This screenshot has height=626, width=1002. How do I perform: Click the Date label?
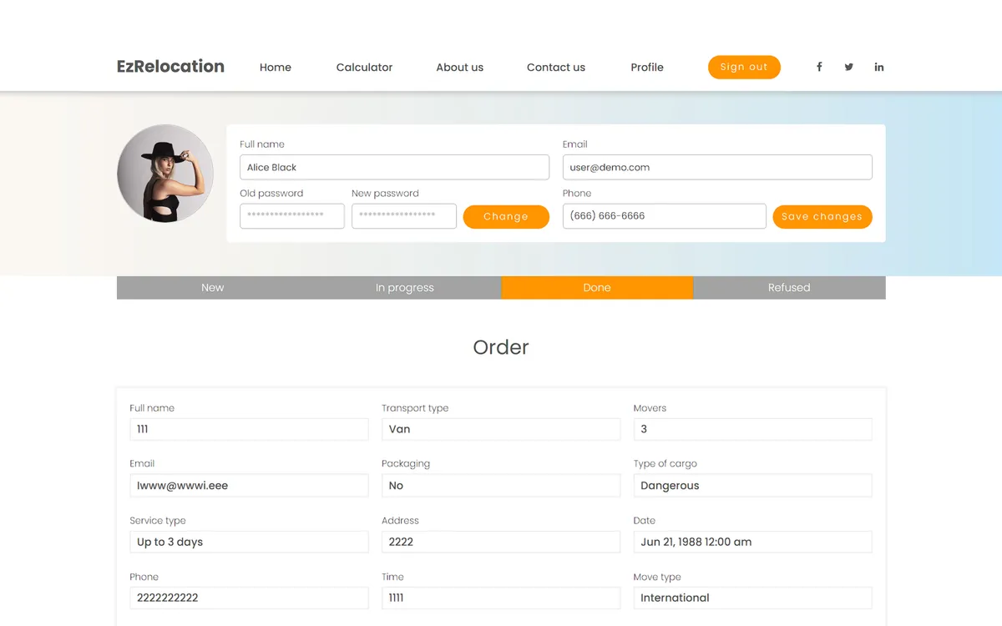point(645,521)
